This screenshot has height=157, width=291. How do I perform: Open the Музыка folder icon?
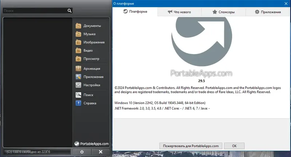78,34
